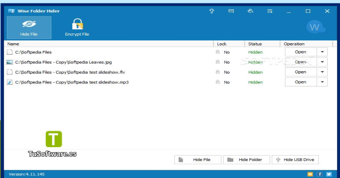Screen dimensions: 340x178
Task: Click the file icon beside C:\Softpedia Files
Action: [x=9, y=52]
